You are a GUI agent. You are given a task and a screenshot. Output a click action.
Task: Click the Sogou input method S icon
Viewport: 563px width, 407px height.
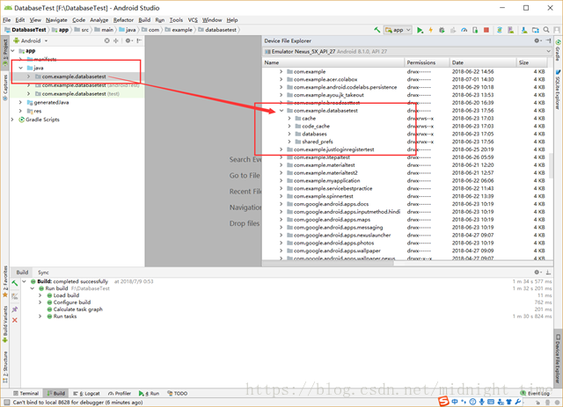443,401
